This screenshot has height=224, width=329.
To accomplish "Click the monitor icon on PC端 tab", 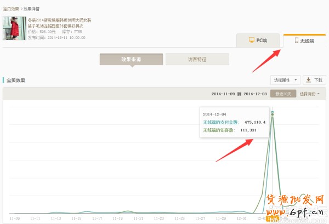I will tap(251, 40).
